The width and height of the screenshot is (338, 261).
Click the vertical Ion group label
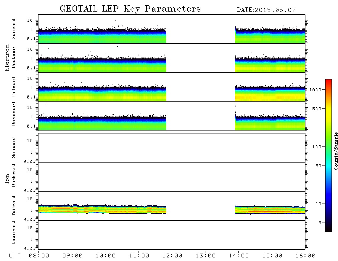[x=7, y=179]
